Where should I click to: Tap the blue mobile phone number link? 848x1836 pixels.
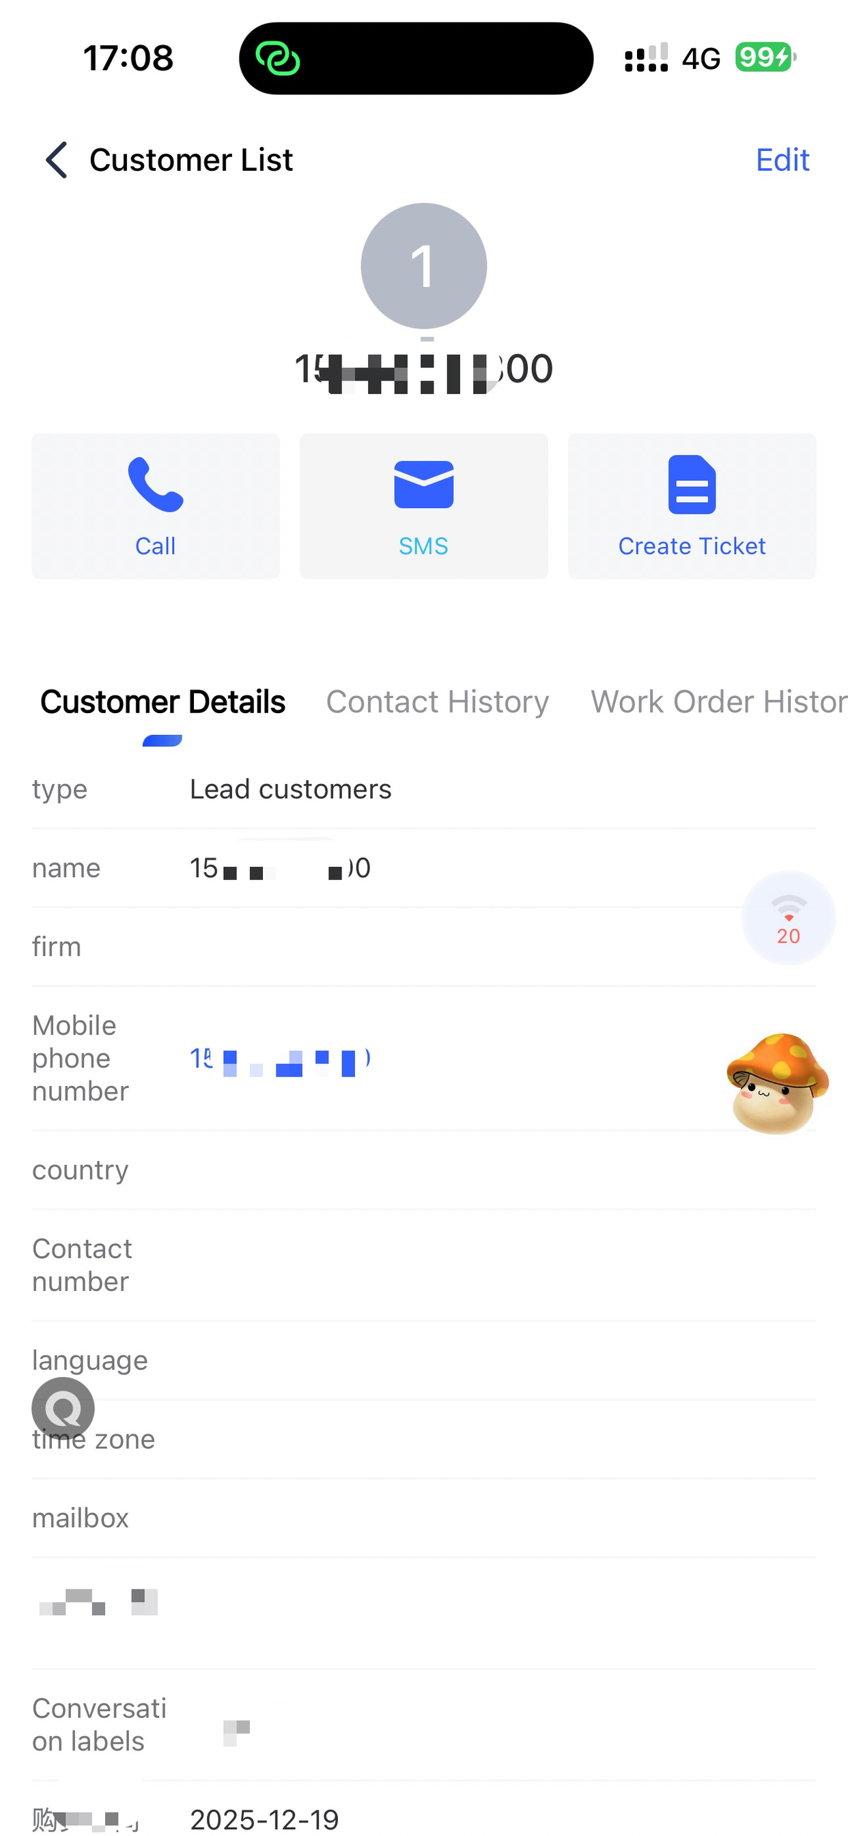(x=279, y=1060)
